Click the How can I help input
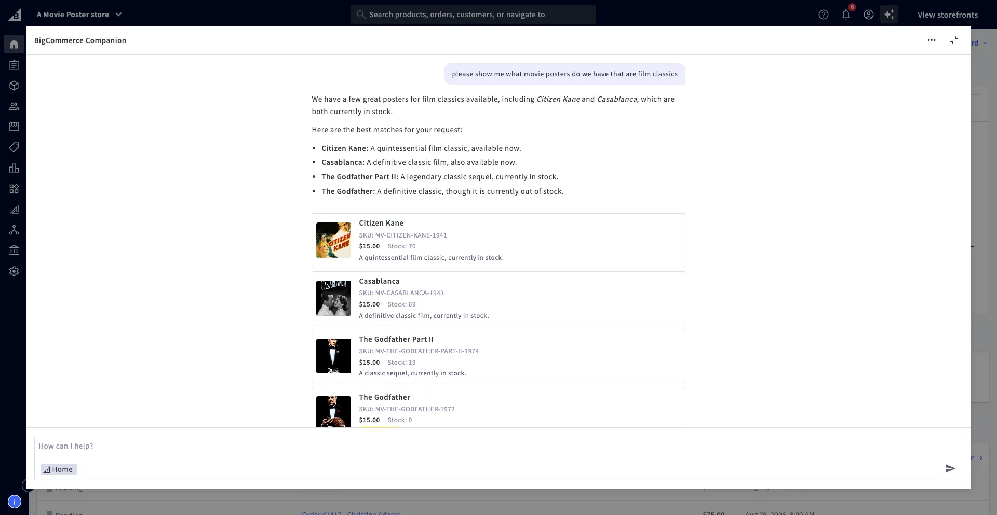 (498, 446)
